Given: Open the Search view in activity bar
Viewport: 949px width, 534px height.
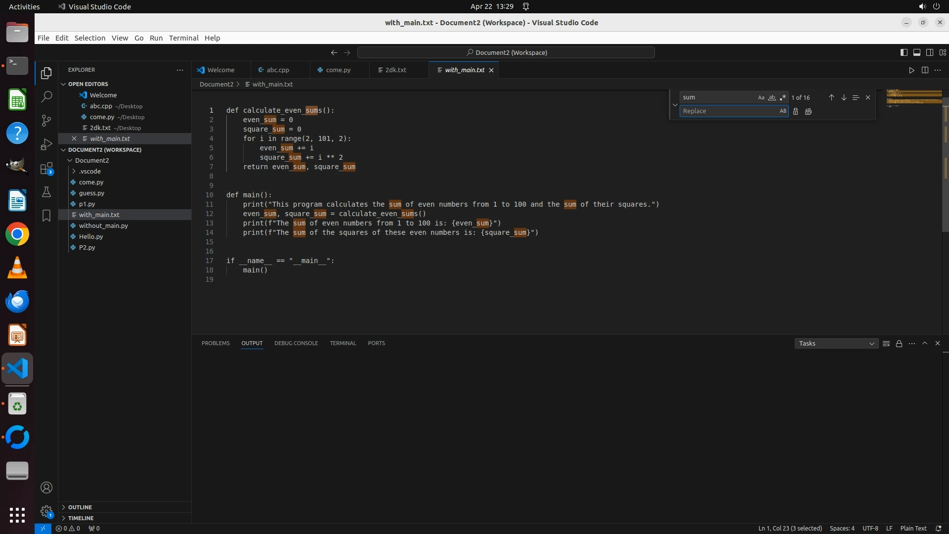Looking at the screenshot, I should click(x=46, y=97).
